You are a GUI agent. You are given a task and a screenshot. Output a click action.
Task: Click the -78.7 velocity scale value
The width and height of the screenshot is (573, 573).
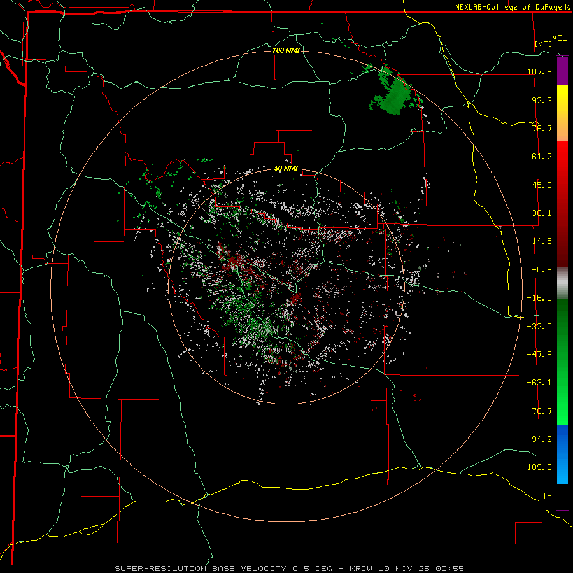[539, 411]
